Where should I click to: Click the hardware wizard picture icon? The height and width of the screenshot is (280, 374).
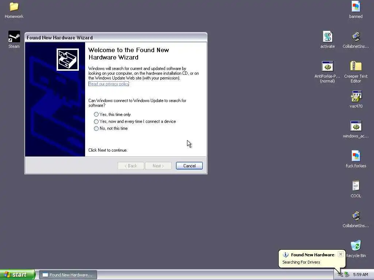point(68,59)
